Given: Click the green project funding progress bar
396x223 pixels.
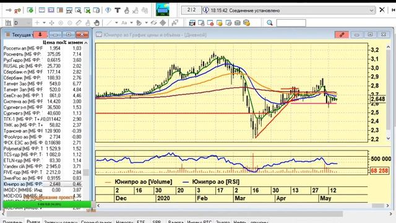Looking at the screenshot, I should pyautogui.click(x=47, y=204).
